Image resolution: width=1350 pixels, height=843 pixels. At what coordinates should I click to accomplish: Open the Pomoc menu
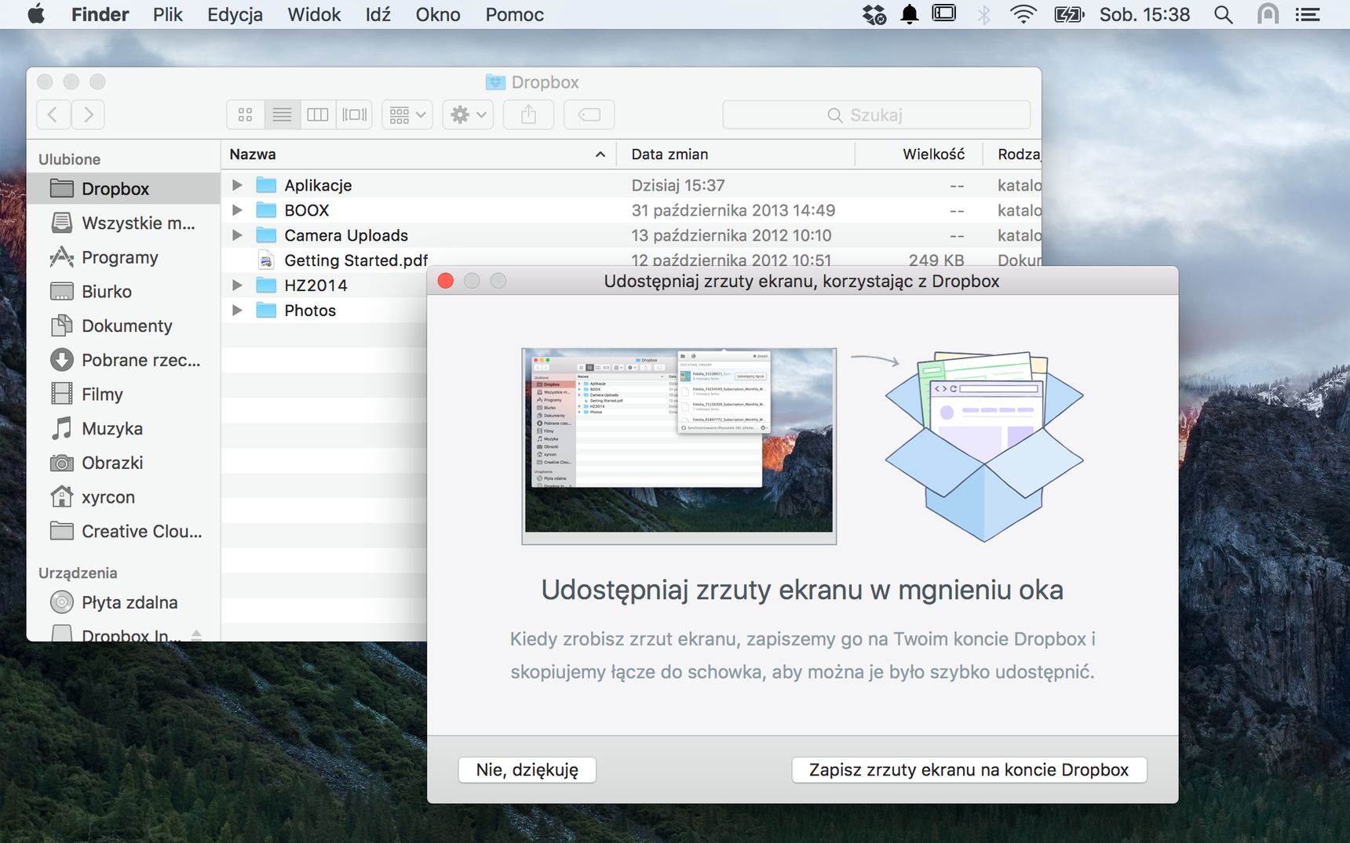[x=514, y=14]
